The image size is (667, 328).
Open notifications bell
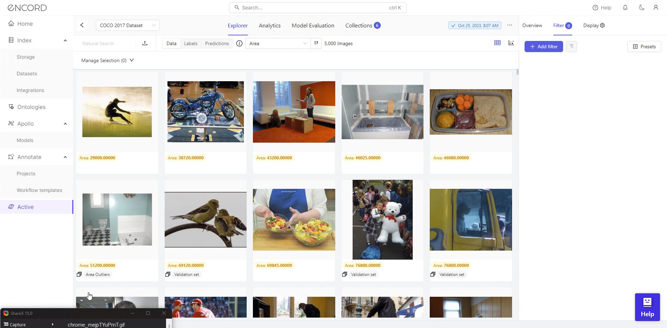[x=625, y=7]
